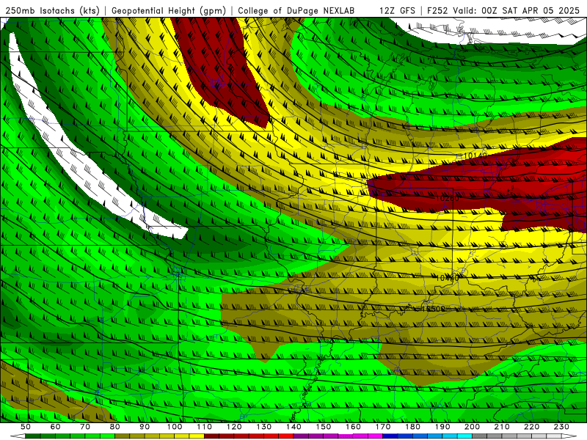Viewport: 587px width, 440px height.
Task: Click the 'F252' forecast hour text
Action: 437,10
